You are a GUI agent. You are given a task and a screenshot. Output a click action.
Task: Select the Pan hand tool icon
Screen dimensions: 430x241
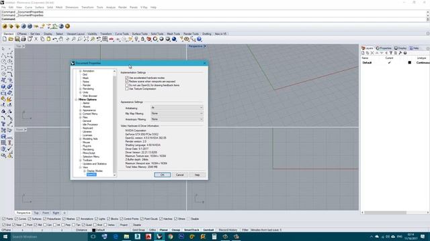(61, 39)
